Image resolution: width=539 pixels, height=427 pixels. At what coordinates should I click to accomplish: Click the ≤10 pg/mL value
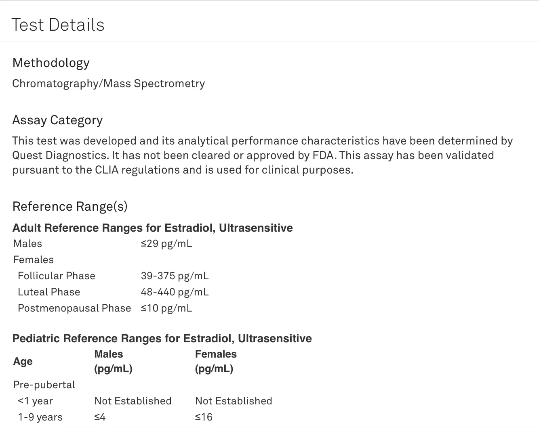tap(166, 308)
